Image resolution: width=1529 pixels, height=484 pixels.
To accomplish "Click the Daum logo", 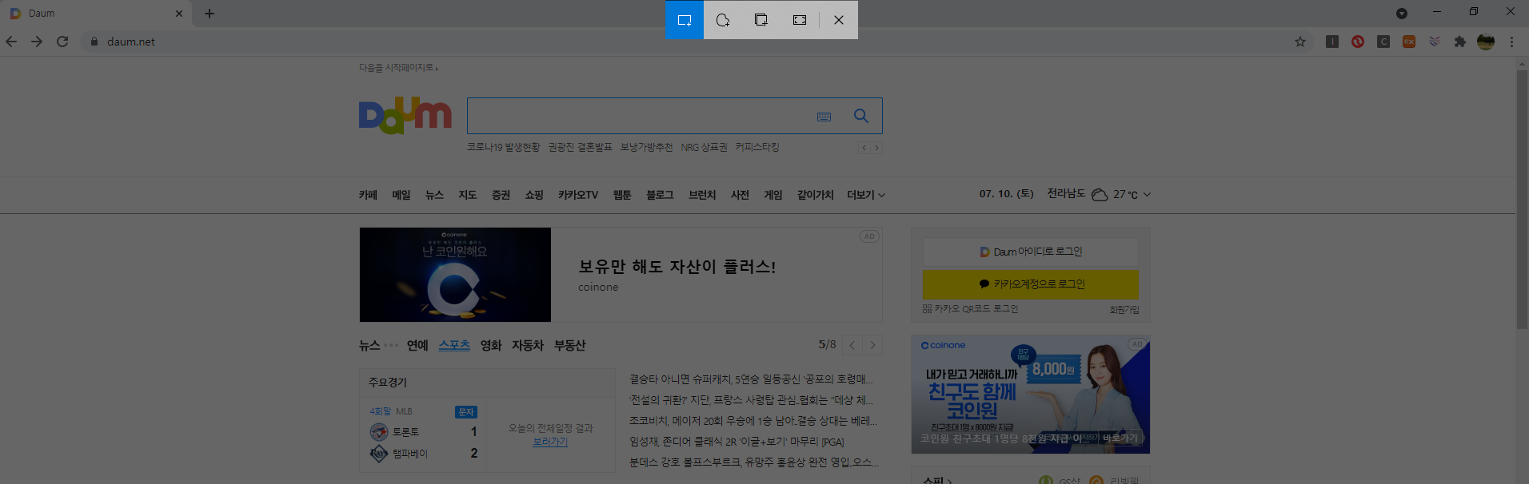I will [x=405, y=117].
